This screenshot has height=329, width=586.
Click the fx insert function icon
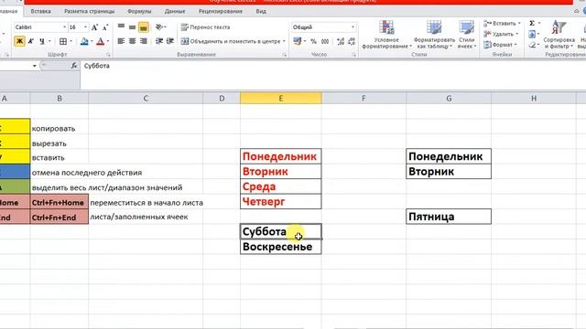(74, 66)
